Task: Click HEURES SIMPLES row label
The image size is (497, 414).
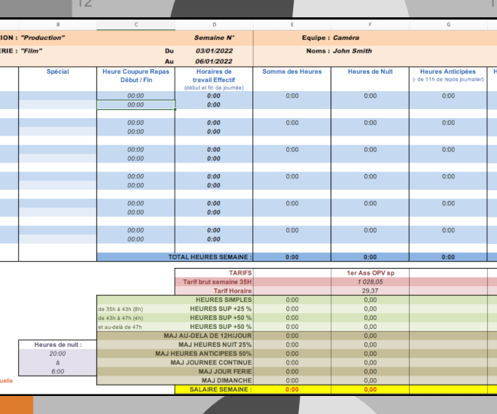Action: pos(224,300)
